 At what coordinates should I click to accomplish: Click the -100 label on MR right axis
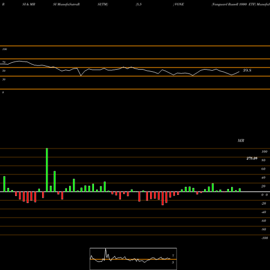pyautogui.click(x=265, y=238)
